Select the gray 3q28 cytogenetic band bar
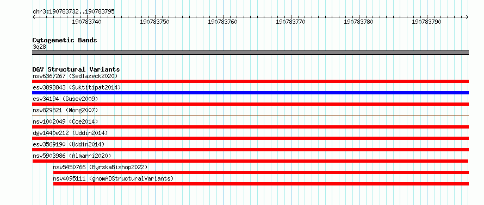 click(250, 53)
